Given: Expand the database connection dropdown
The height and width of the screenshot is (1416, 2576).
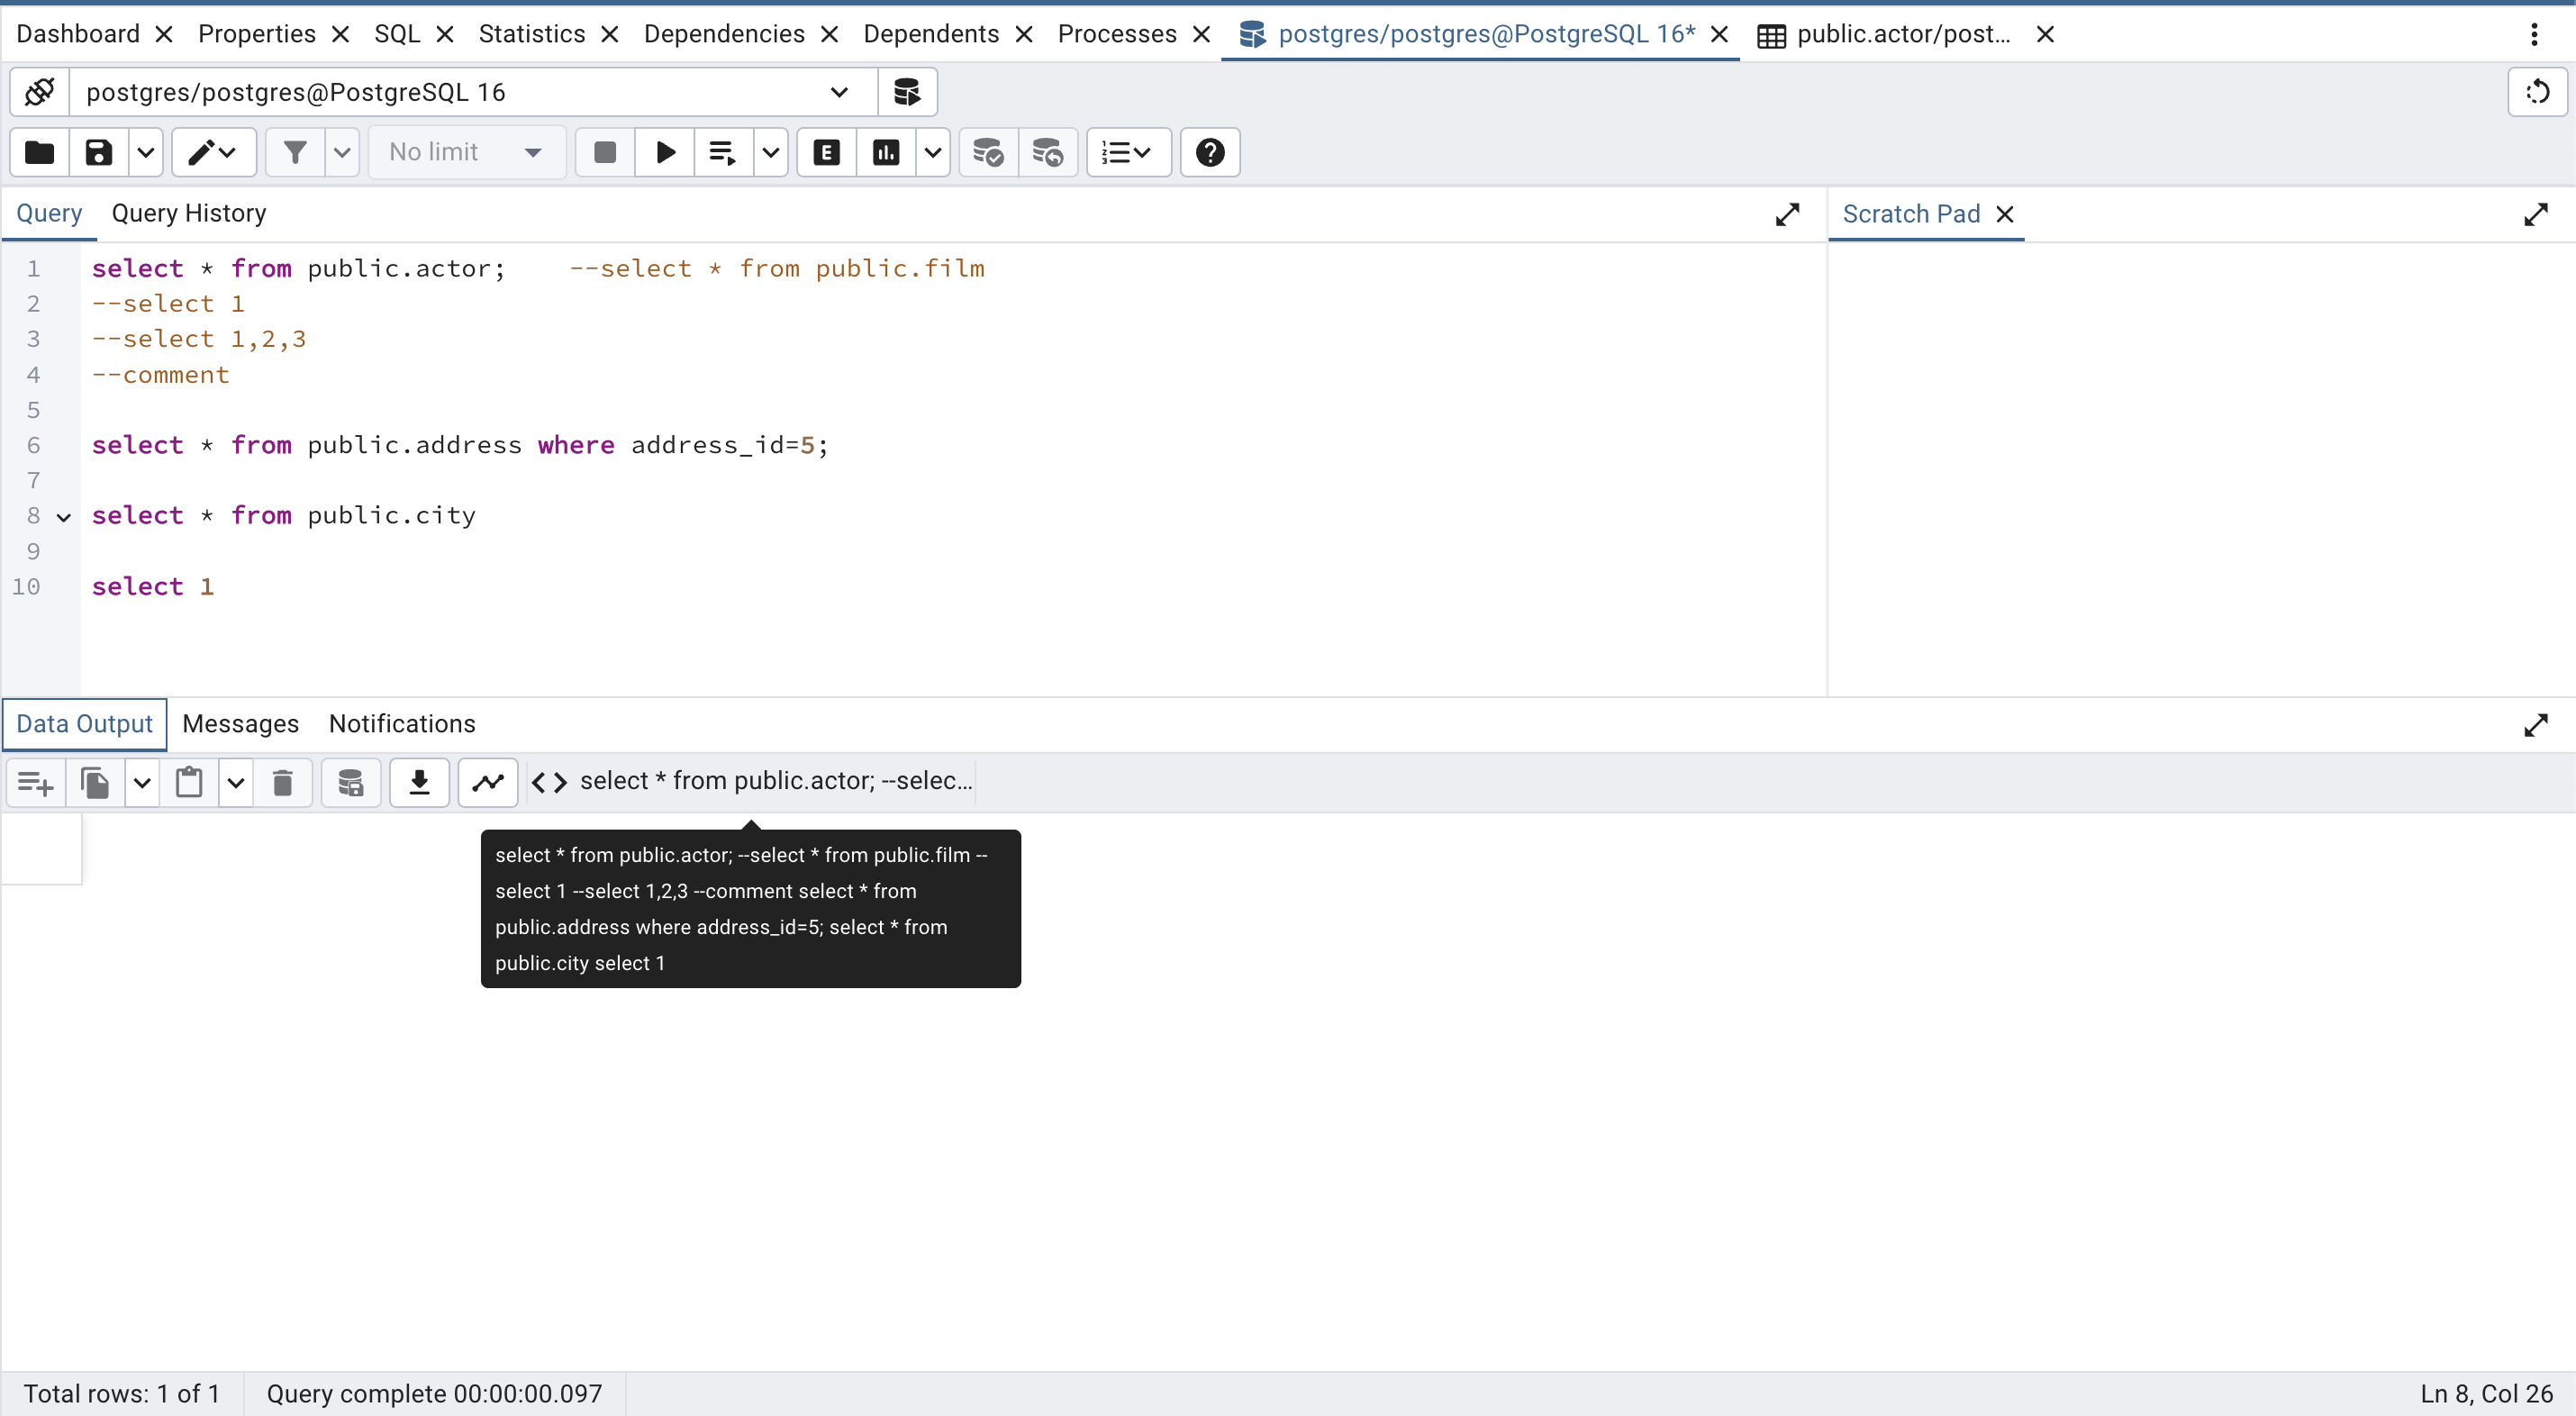Looking at the screenshot, I should tap(838, 92).
